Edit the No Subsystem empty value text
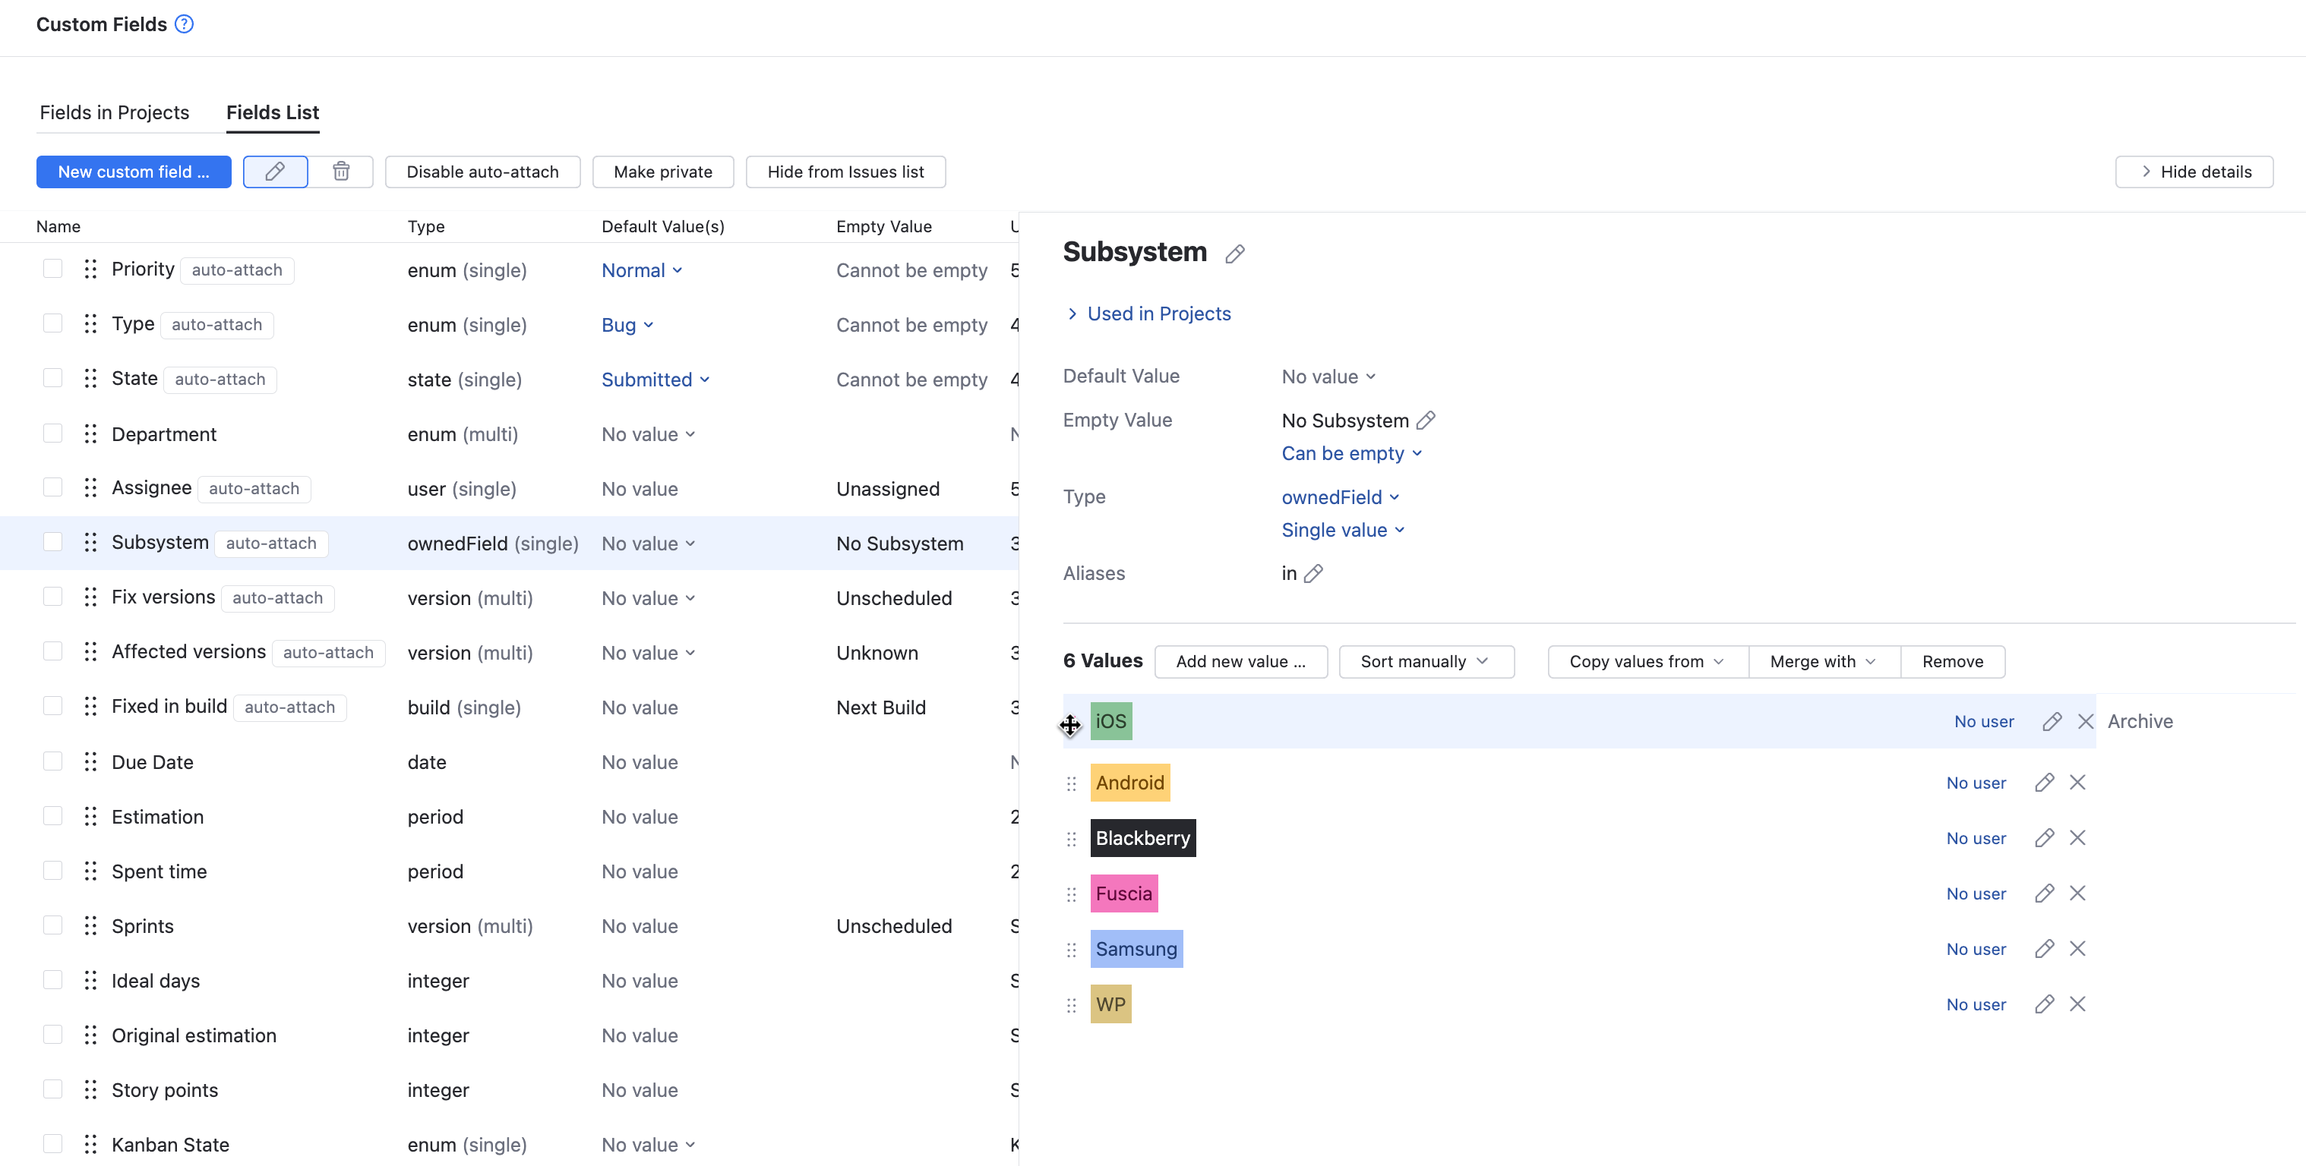The width and height of the screenshot is (2306, 1166). [1426, 420]
